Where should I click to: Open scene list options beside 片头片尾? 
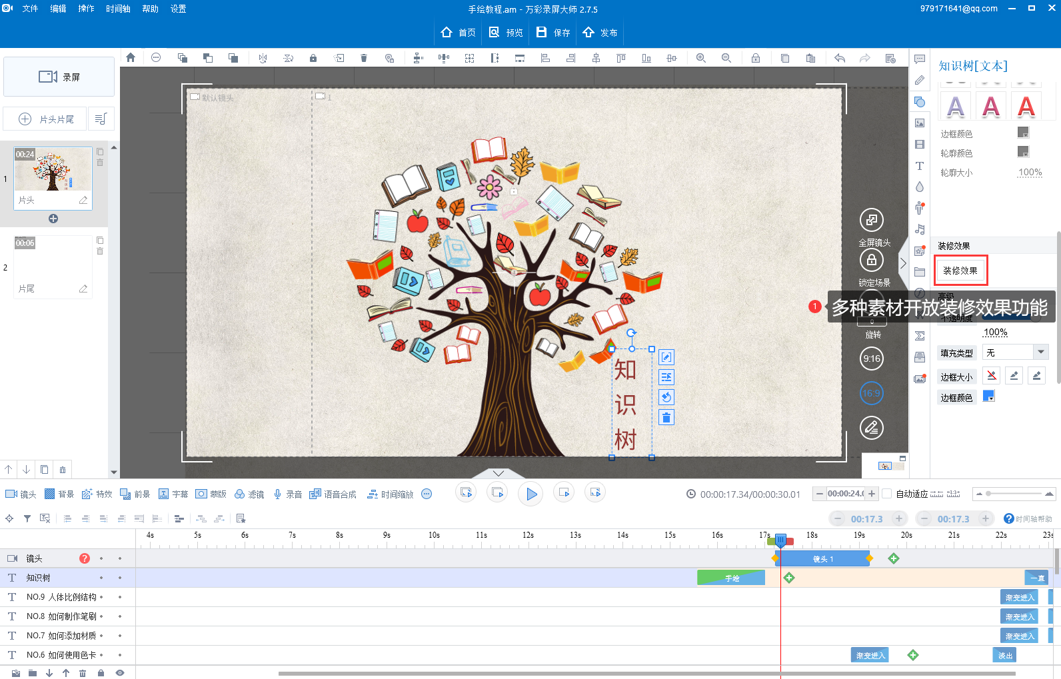tap(101, 119)
